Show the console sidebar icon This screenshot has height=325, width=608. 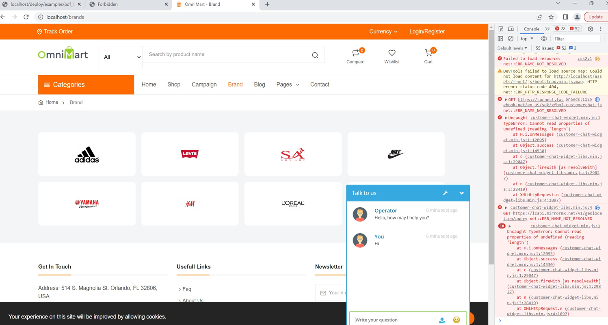(x=500, y=39)
